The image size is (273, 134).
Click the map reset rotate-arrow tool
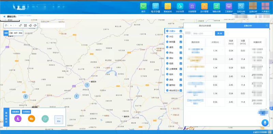coord(6,26)
